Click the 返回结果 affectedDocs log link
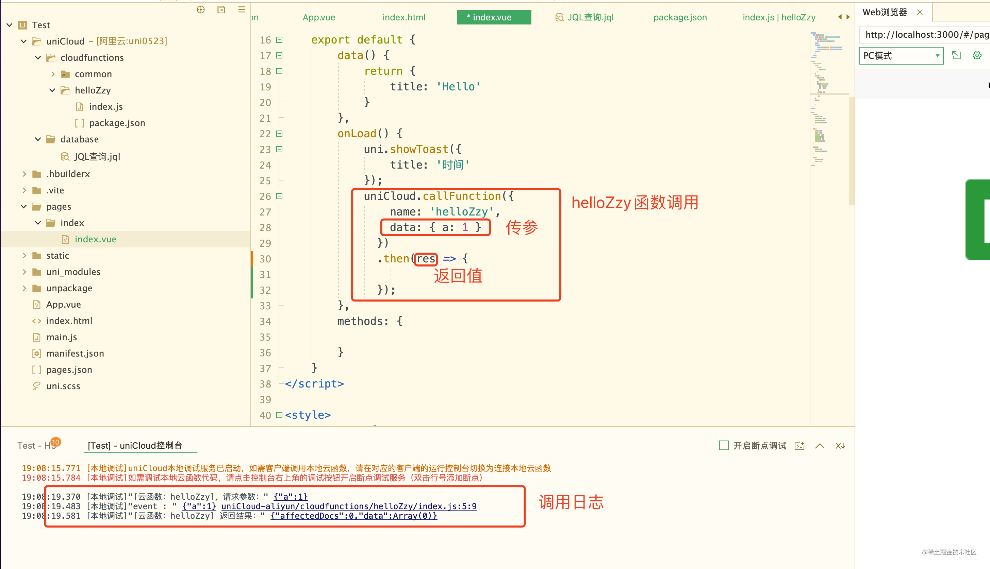Screen dimensions: 990x569 (x=353, y=516)
